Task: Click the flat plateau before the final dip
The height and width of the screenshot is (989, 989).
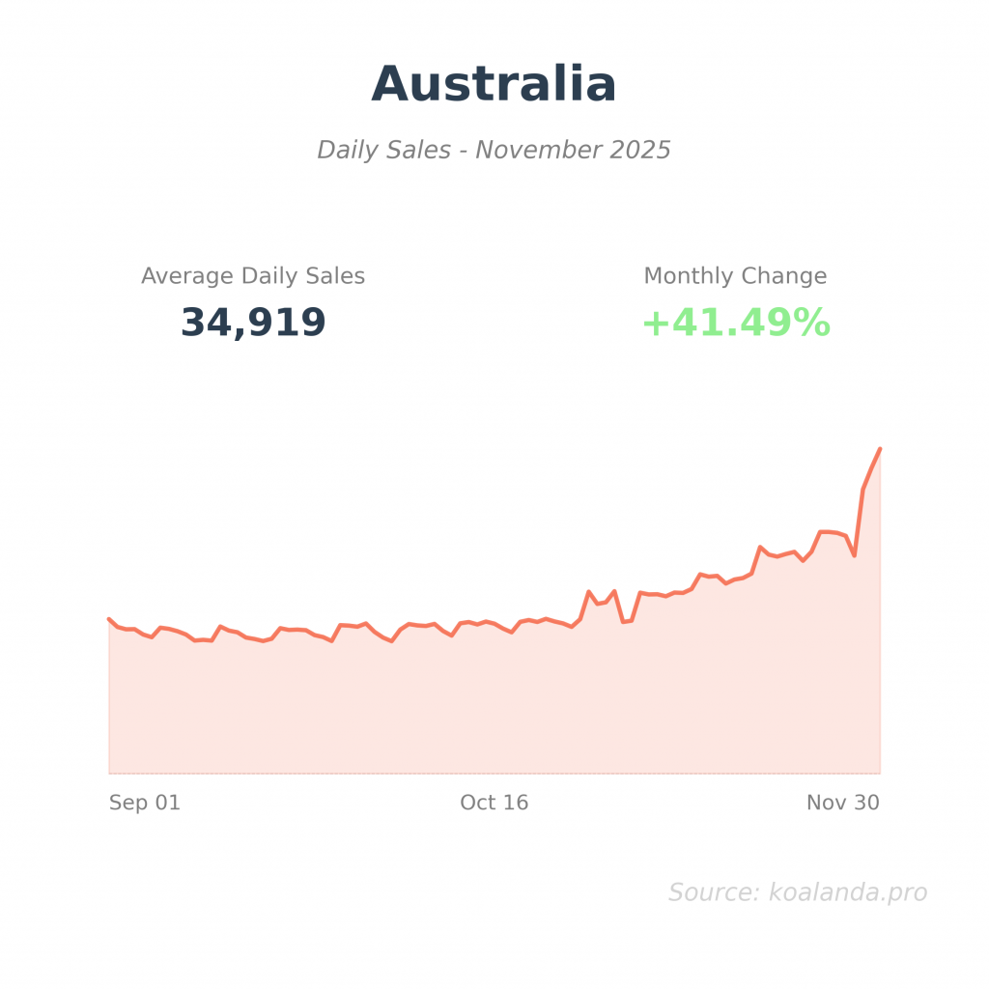Action: click(829, 531)
